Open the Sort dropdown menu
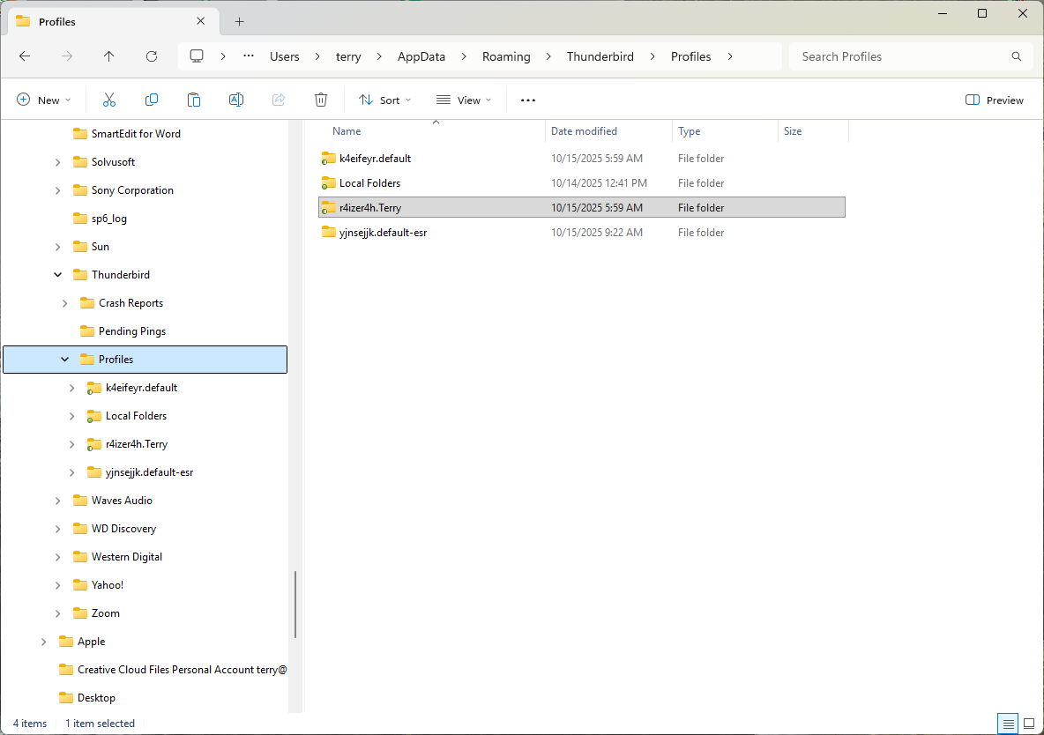The width and height of the screenshot is (1044, 735). pos(385,100)
